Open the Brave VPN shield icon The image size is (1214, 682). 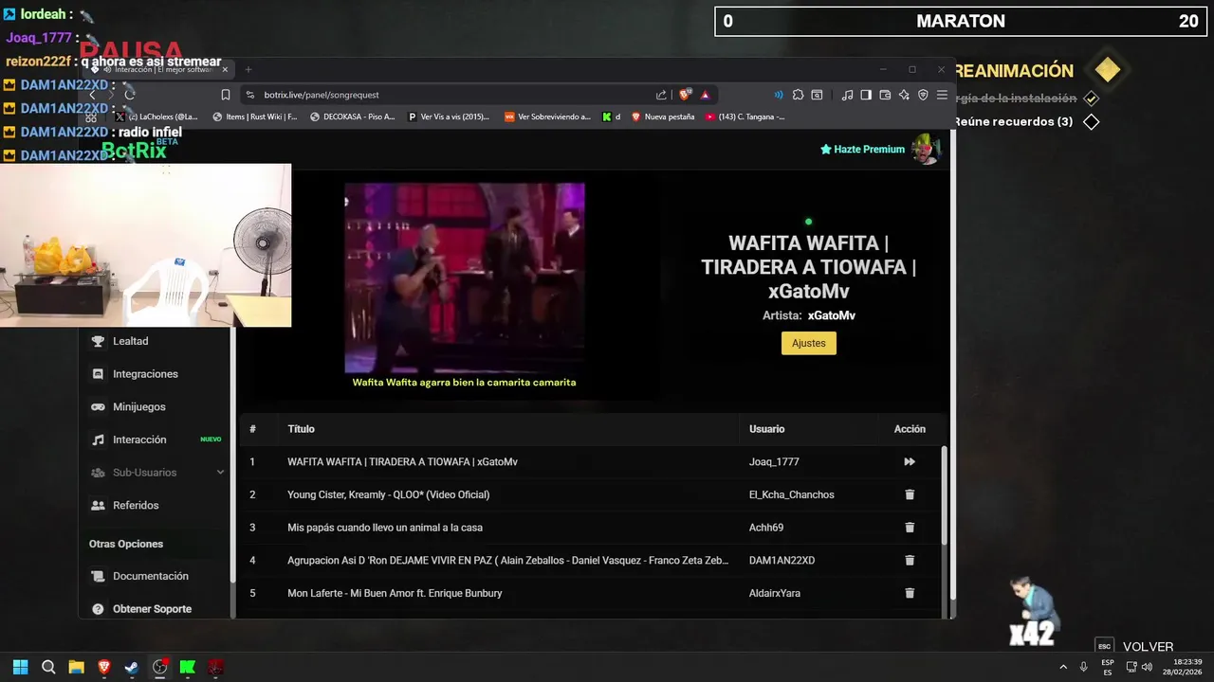(x=923, y=95)
